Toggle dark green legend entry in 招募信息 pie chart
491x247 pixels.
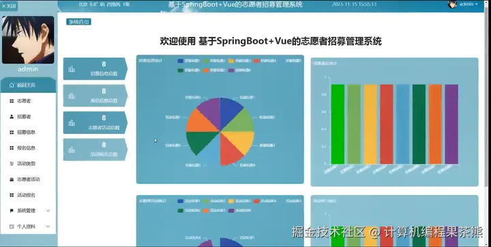pos(189,70)
